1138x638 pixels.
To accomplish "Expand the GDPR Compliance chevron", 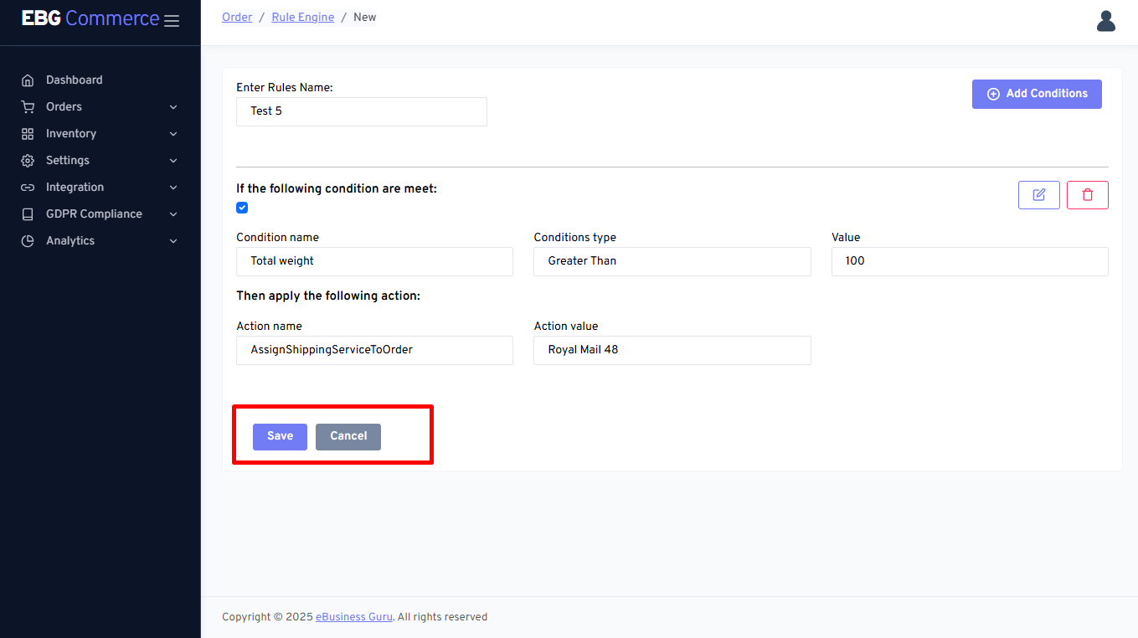I will (173, 214).
